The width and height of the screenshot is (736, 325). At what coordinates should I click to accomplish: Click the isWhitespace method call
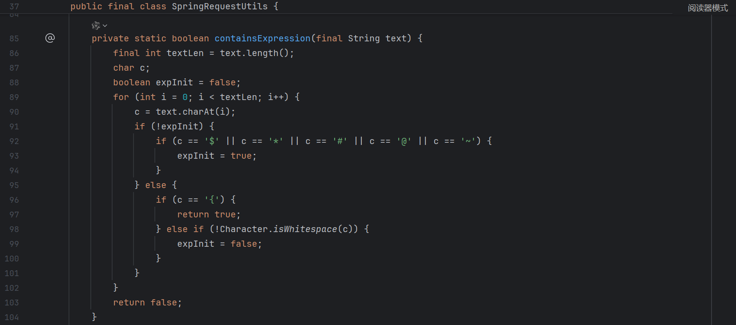pos(305,229)
